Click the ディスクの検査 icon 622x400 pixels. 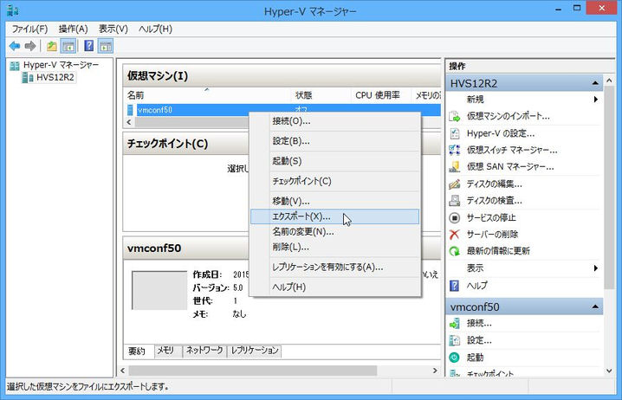[x=454, y=201]
